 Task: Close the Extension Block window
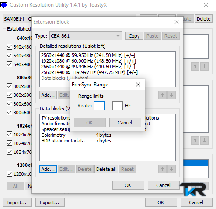pyautogui.click(x=177, y=22)
